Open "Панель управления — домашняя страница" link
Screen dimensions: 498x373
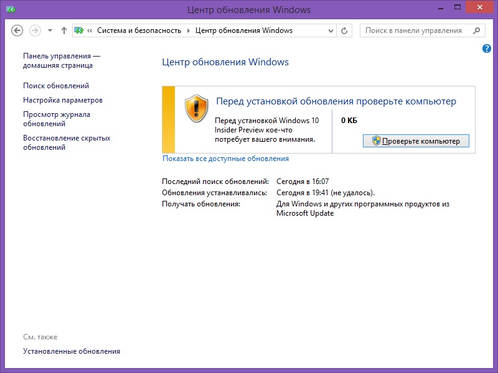coord(62,60)
